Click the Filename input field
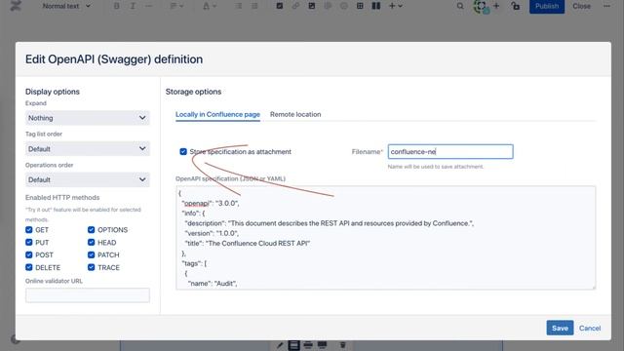 pos(450,152)
